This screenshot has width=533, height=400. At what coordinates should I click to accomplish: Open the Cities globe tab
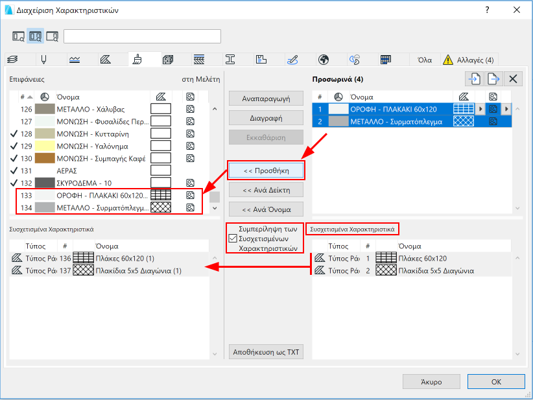coord(324,60)
